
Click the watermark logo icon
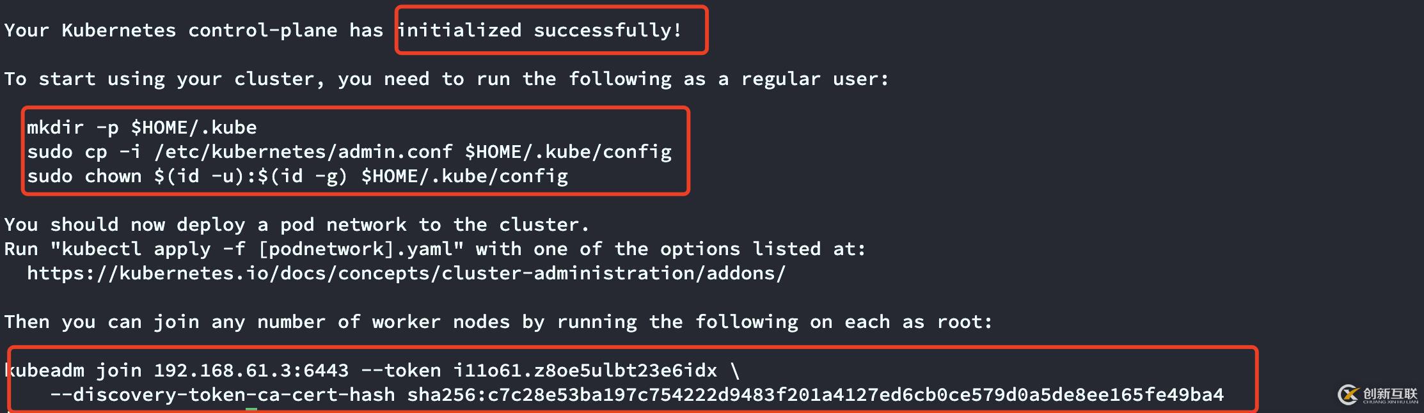1349,394
